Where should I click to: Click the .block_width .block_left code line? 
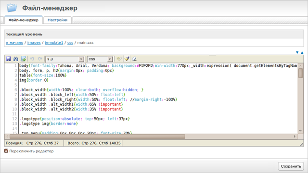(72, 95)
